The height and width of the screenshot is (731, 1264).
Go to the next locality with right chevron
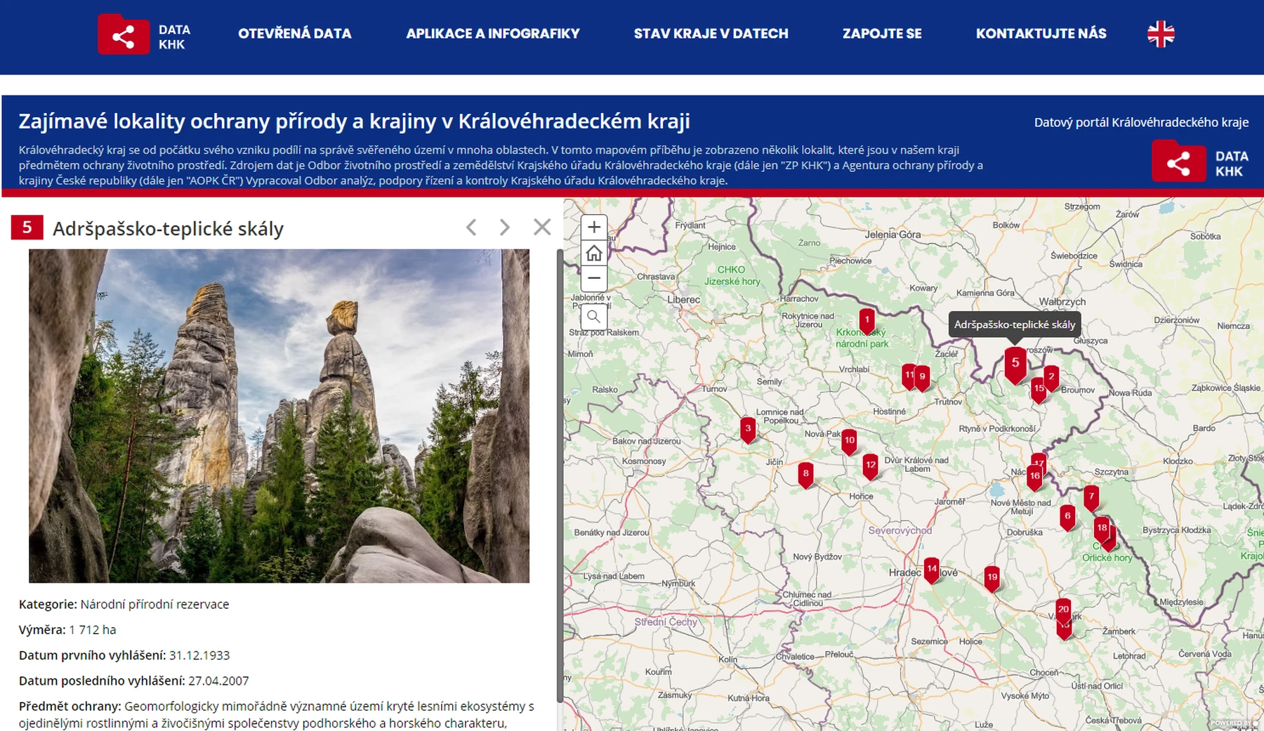click(504, 227)
